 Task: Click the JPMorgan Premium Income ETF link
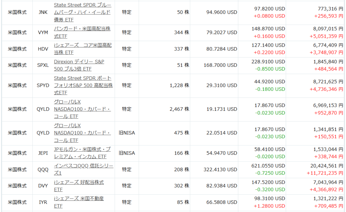tap(82, 153)
